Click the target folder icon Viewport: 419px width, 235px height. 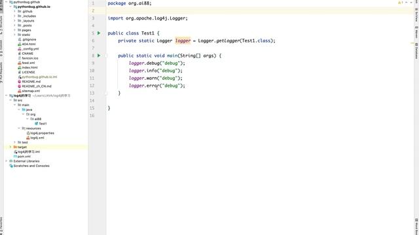point(15,147)
